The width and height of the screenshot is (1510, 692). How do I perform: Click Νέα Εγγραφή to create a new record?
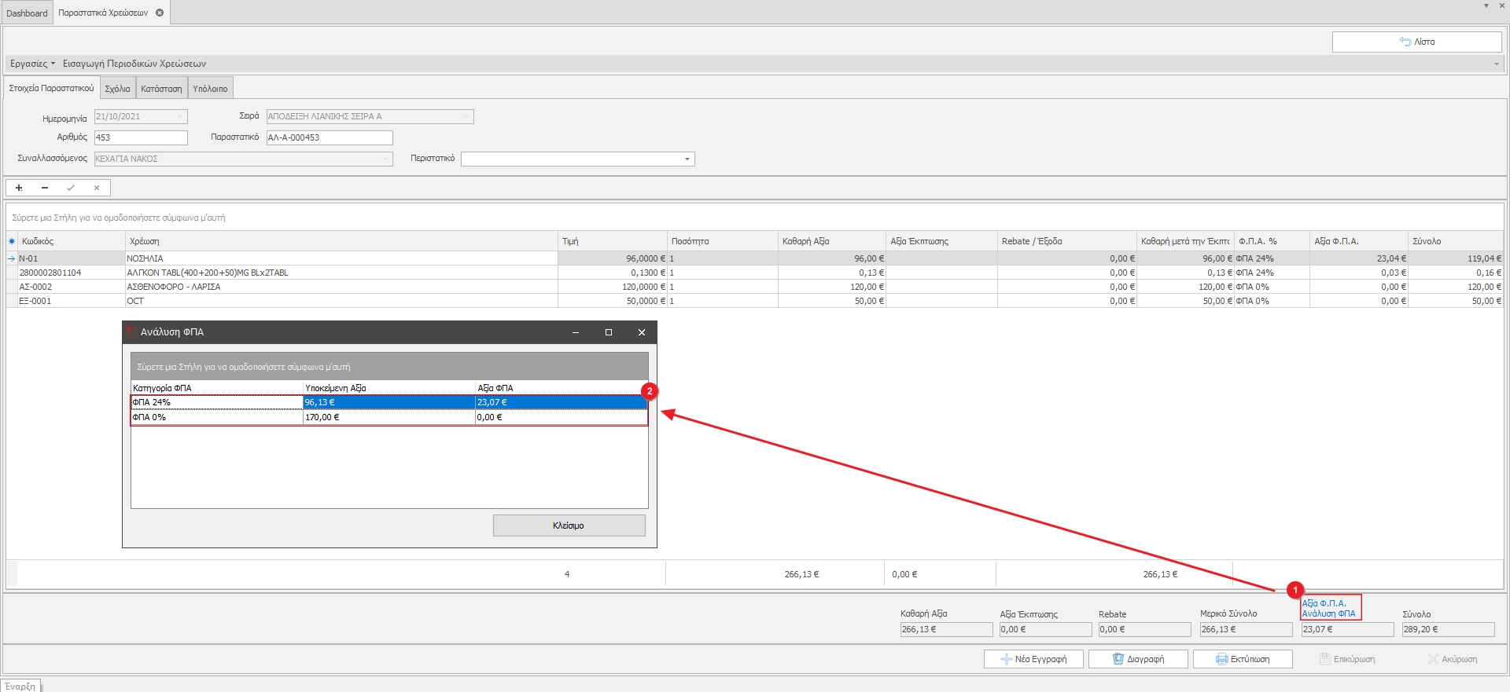tap(1033, 659)
